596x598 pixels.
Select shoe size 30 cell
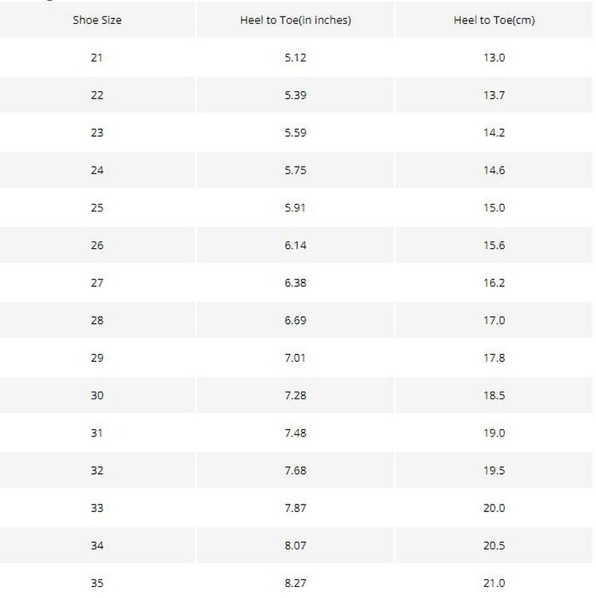97,395
